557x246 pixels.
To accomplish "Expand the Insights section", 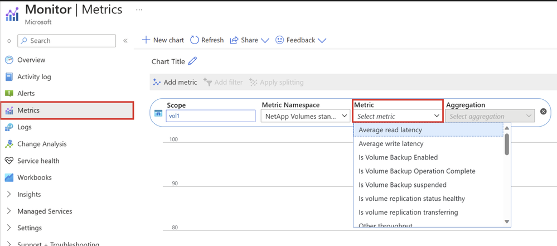I will (x=9, y=195).
